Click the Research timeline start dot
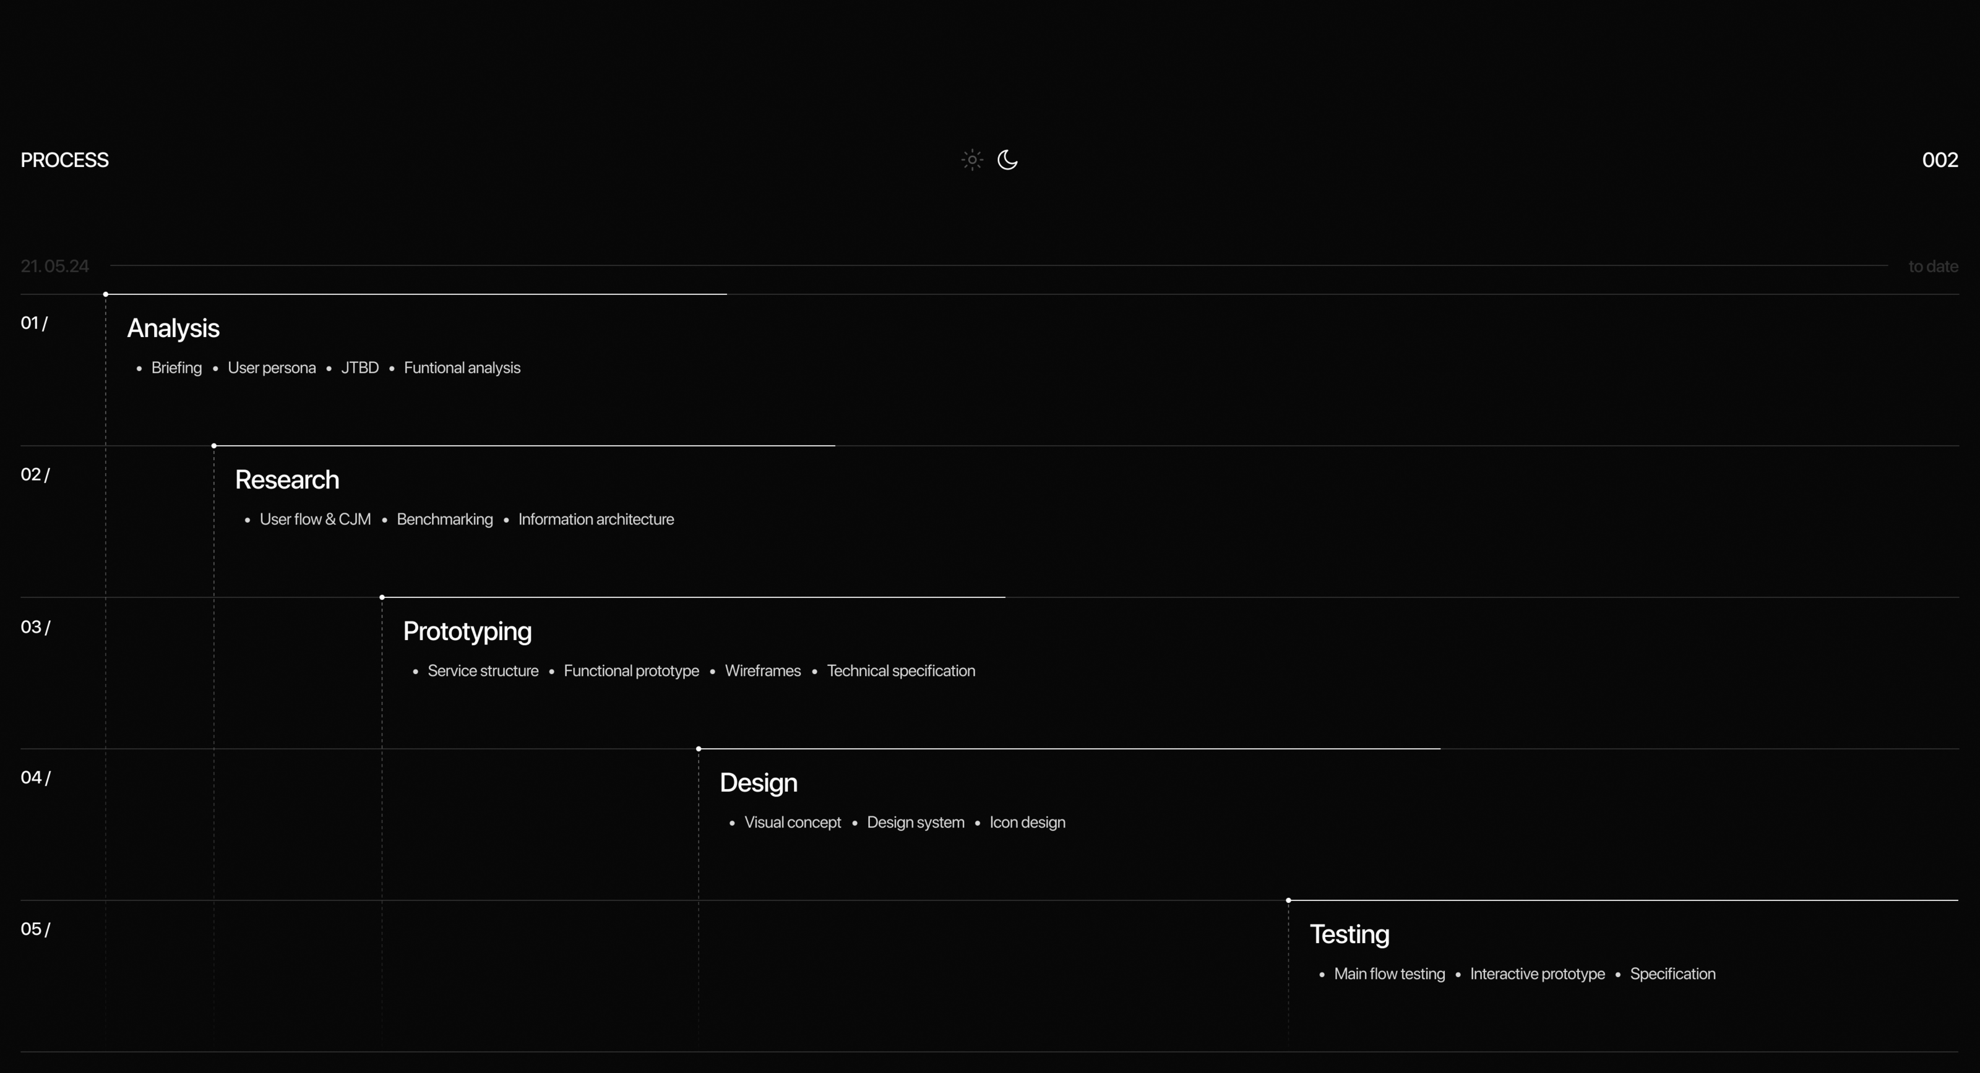 coord(213,445)
